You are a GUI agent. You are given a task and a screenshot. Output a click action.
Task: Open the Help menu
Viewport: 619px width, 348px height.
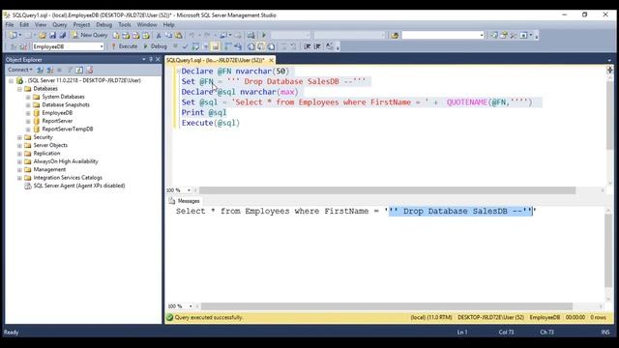click(x=168, y=24)
